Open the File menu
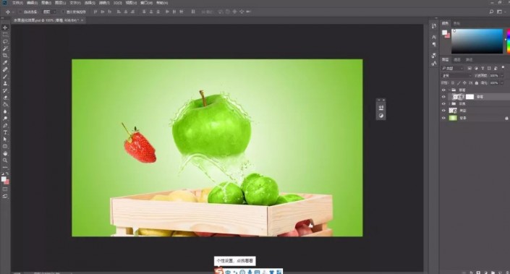510x274 pixels. click(x=17, y=3)
